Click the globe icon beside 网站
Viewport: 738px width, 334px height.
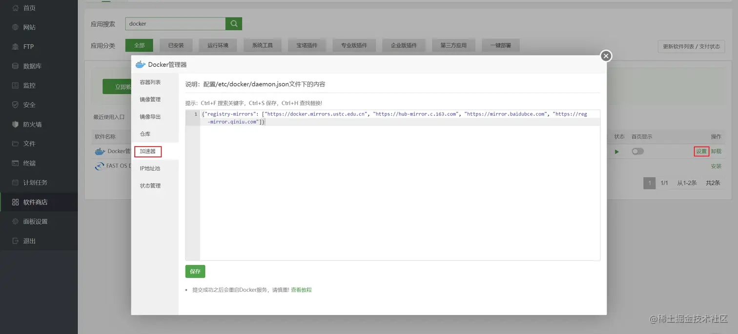click(x=15, y=27)
